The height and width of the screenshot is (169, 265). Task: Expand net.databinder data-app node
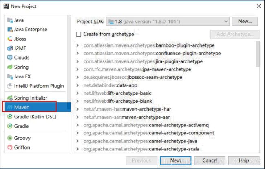(x=77, y=85)
